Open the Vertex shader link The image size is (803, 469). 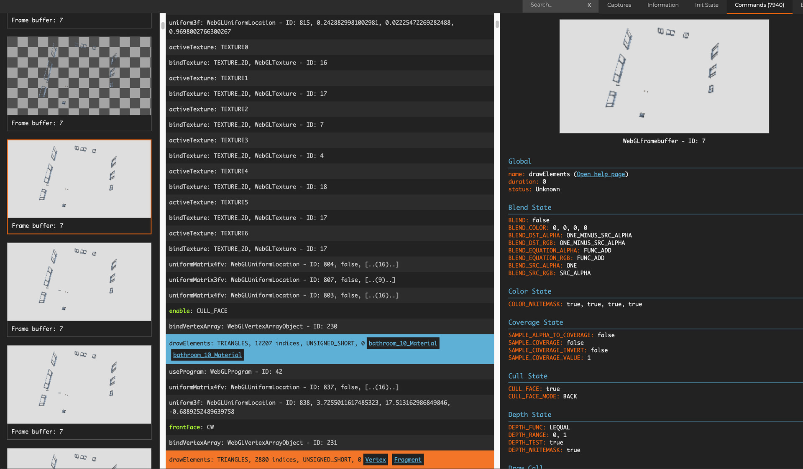pos(375,459)
